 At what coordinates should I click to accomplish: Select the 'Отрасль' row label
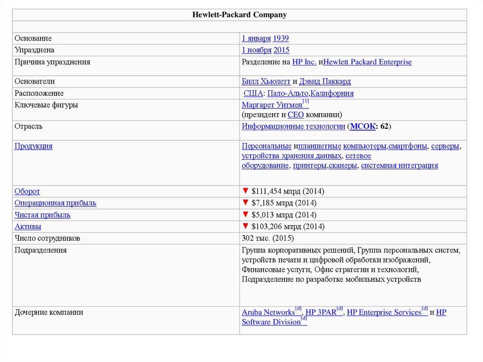pyautogui.click(x=28, y=126)
